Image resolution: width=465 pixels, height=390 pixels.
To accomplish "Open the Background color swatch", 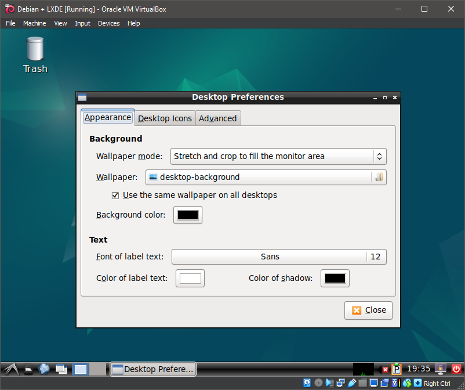I will (187, 215).
